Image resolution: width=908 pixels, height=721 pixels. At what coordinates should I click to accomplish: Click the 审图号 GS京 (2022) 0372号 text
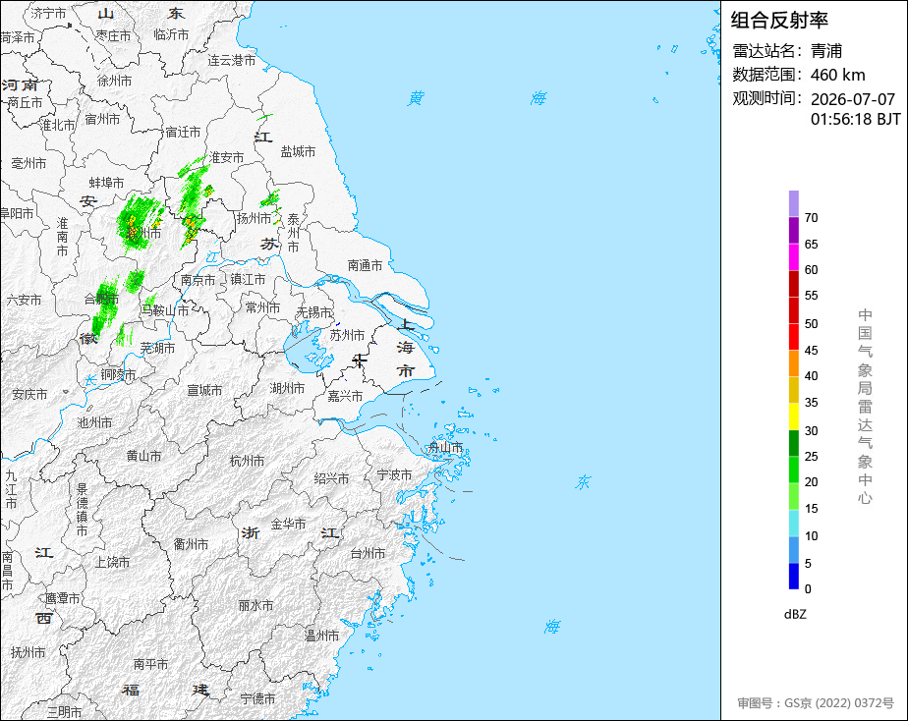(x=816, y=703)
